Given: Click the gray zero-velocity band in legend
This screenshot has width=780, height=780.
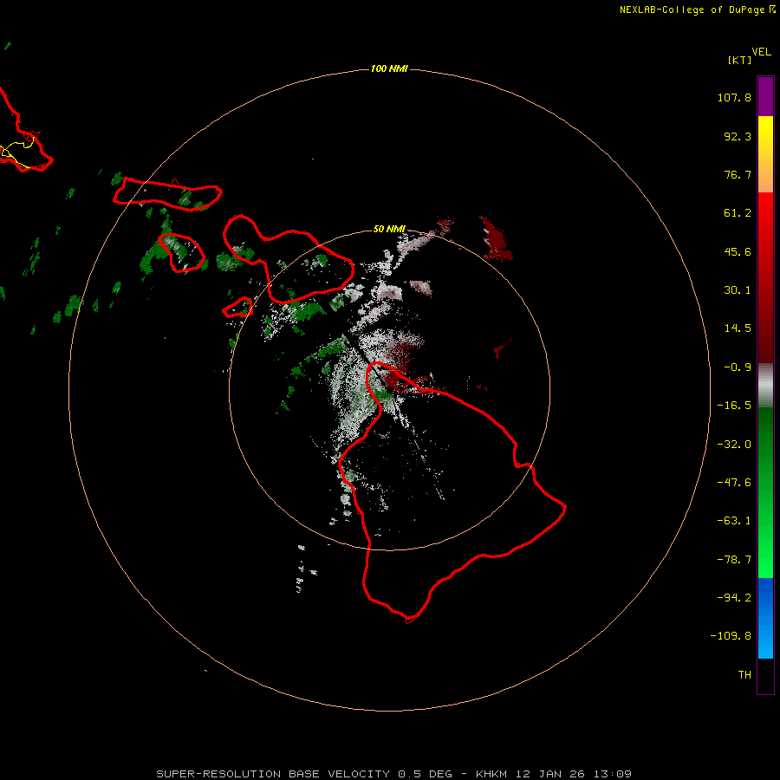Looking at the screenshot, I should pyautogui.click(x=765, y=386).
